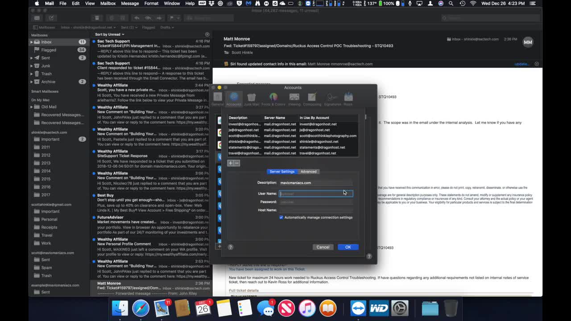Click the Archive toolbar icon in Mail

[x=97, y=18]
